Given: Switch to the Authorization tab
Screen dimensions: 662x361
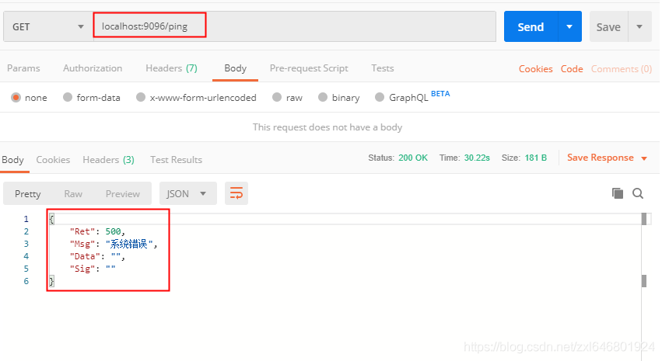Looking at the screenshot, I should point(93,68).
